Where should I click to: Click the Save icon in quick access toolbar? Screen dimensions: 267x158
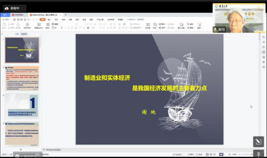(15, 19)
